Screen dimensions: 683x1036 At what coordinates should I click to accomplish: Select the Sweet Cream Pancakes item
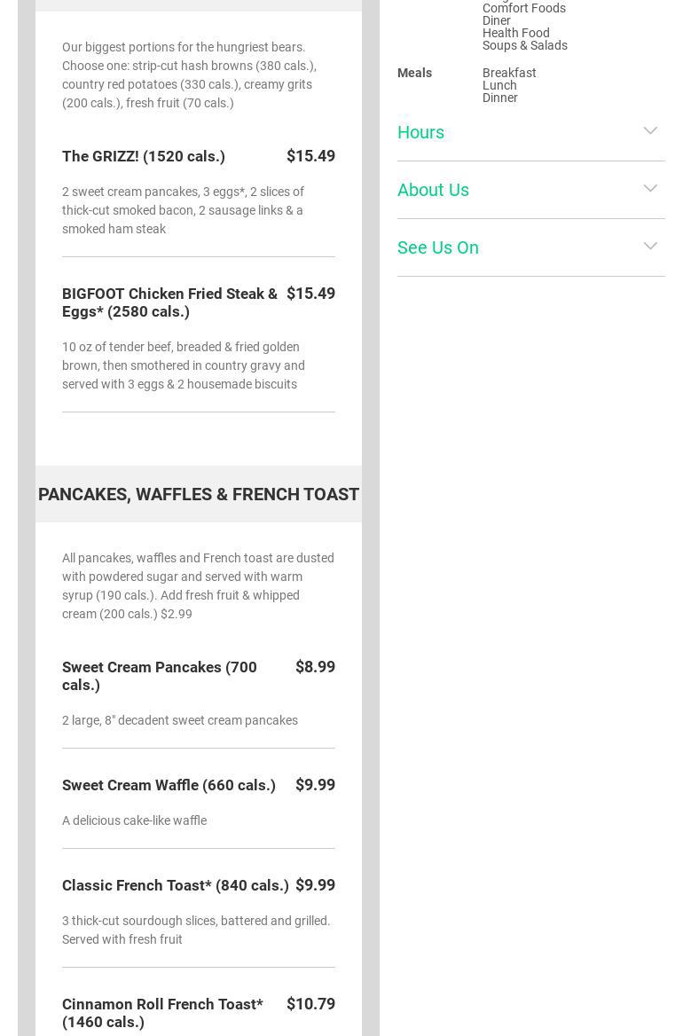(x=160, y=676)
